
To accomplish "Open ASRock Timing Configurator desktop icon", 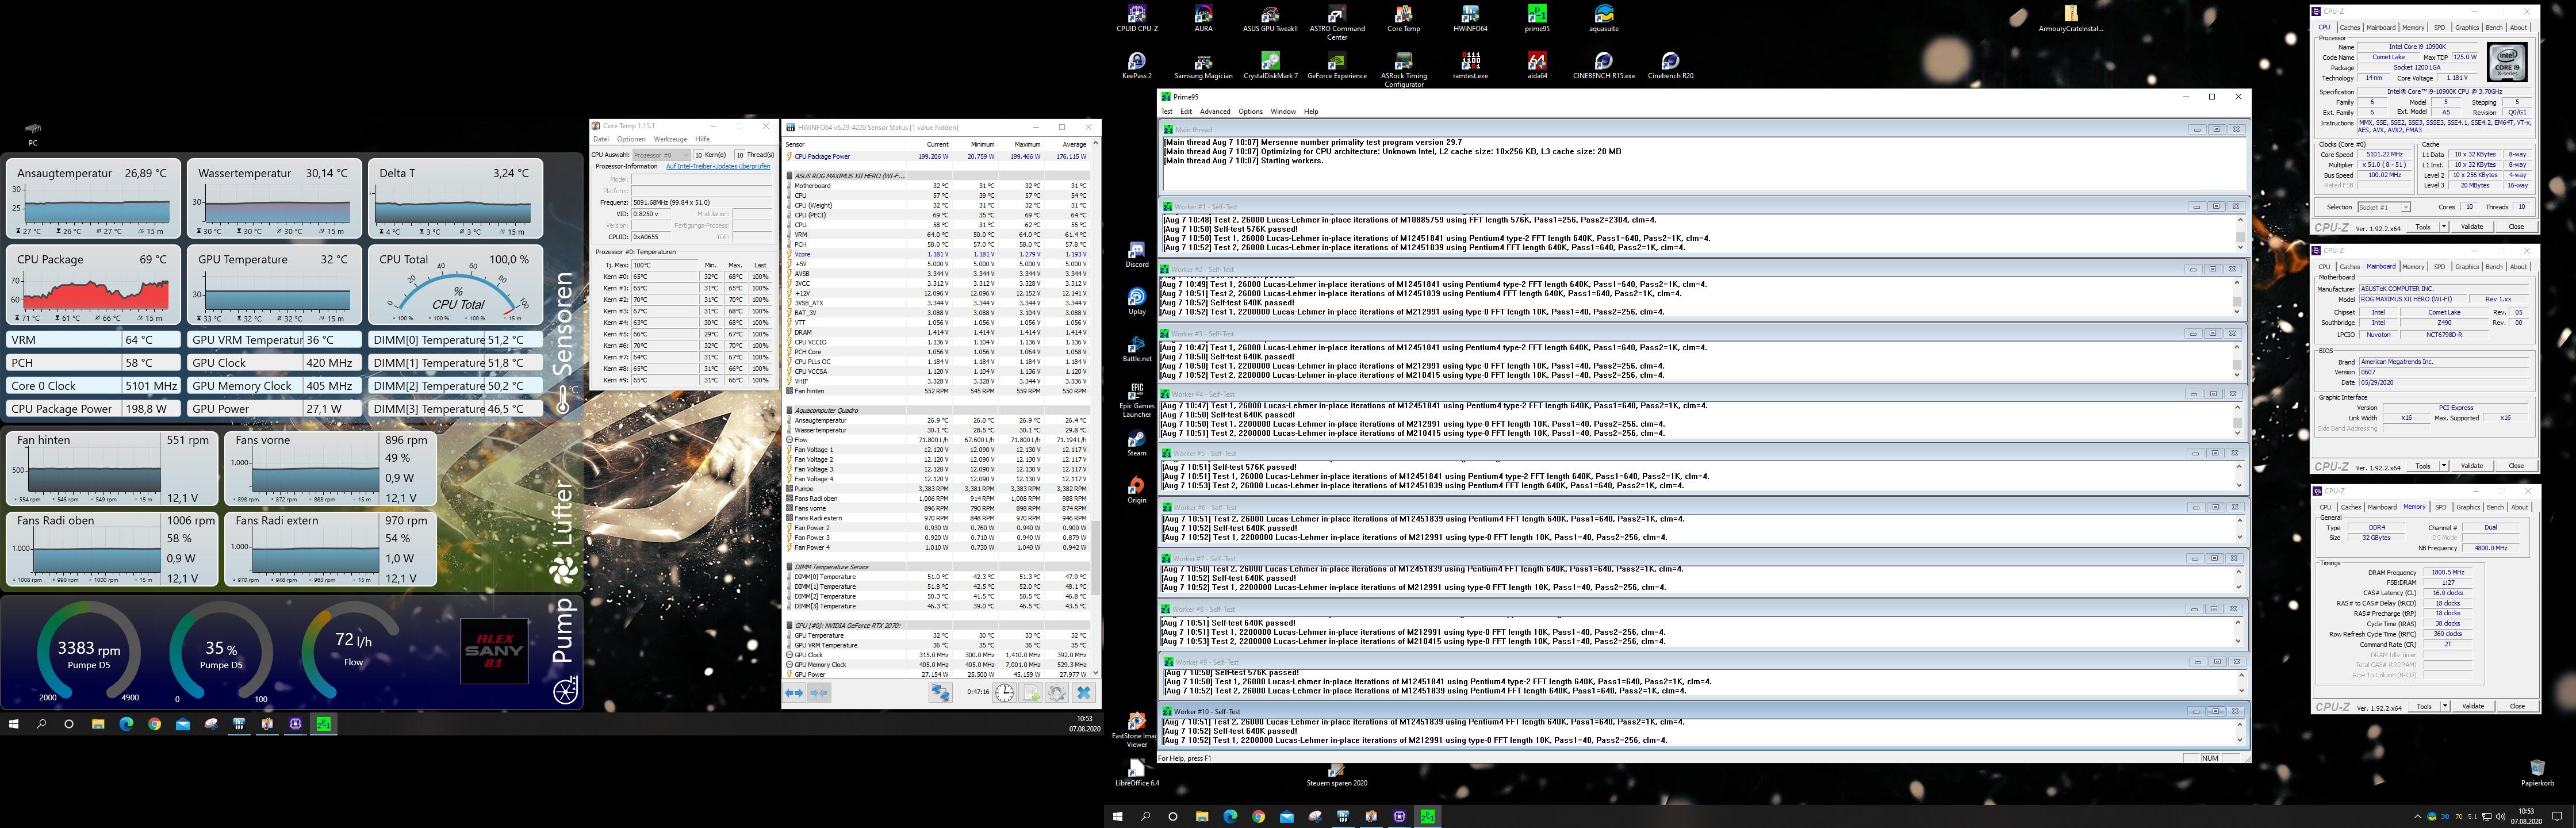I will [1403, 70].
